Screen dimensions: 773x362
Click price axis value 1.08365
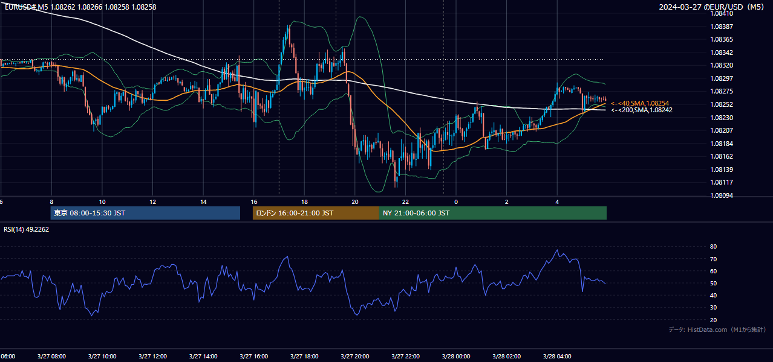(722, 39)
